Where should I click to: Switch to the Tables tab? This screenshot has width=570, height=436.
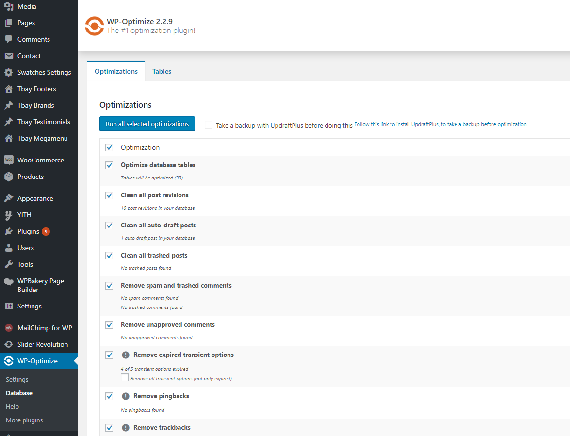pos(162,71)
